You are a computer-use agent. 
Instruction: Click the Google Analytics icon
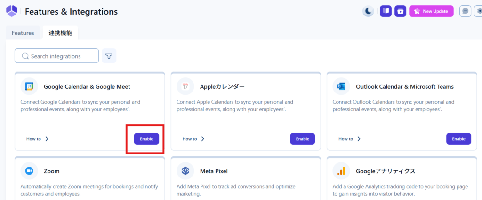[x=341, y=171]
